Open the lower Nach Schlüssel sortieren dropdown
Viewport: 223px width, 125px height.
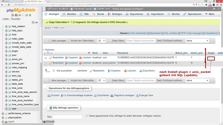click(197, 80)
